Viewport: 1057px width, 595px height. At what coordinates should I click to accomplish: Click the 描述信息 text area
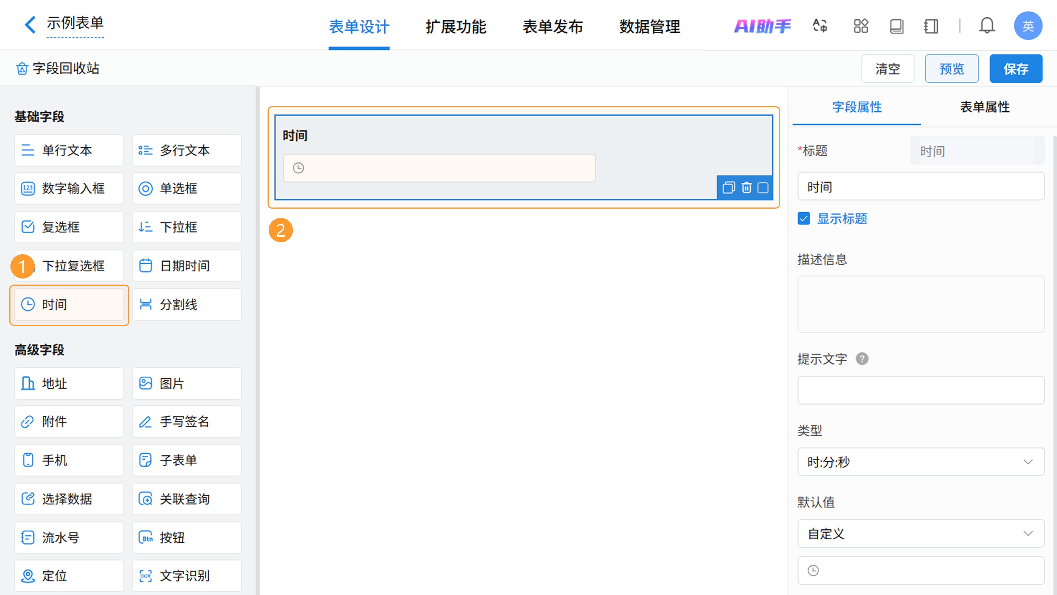[920, 304]
